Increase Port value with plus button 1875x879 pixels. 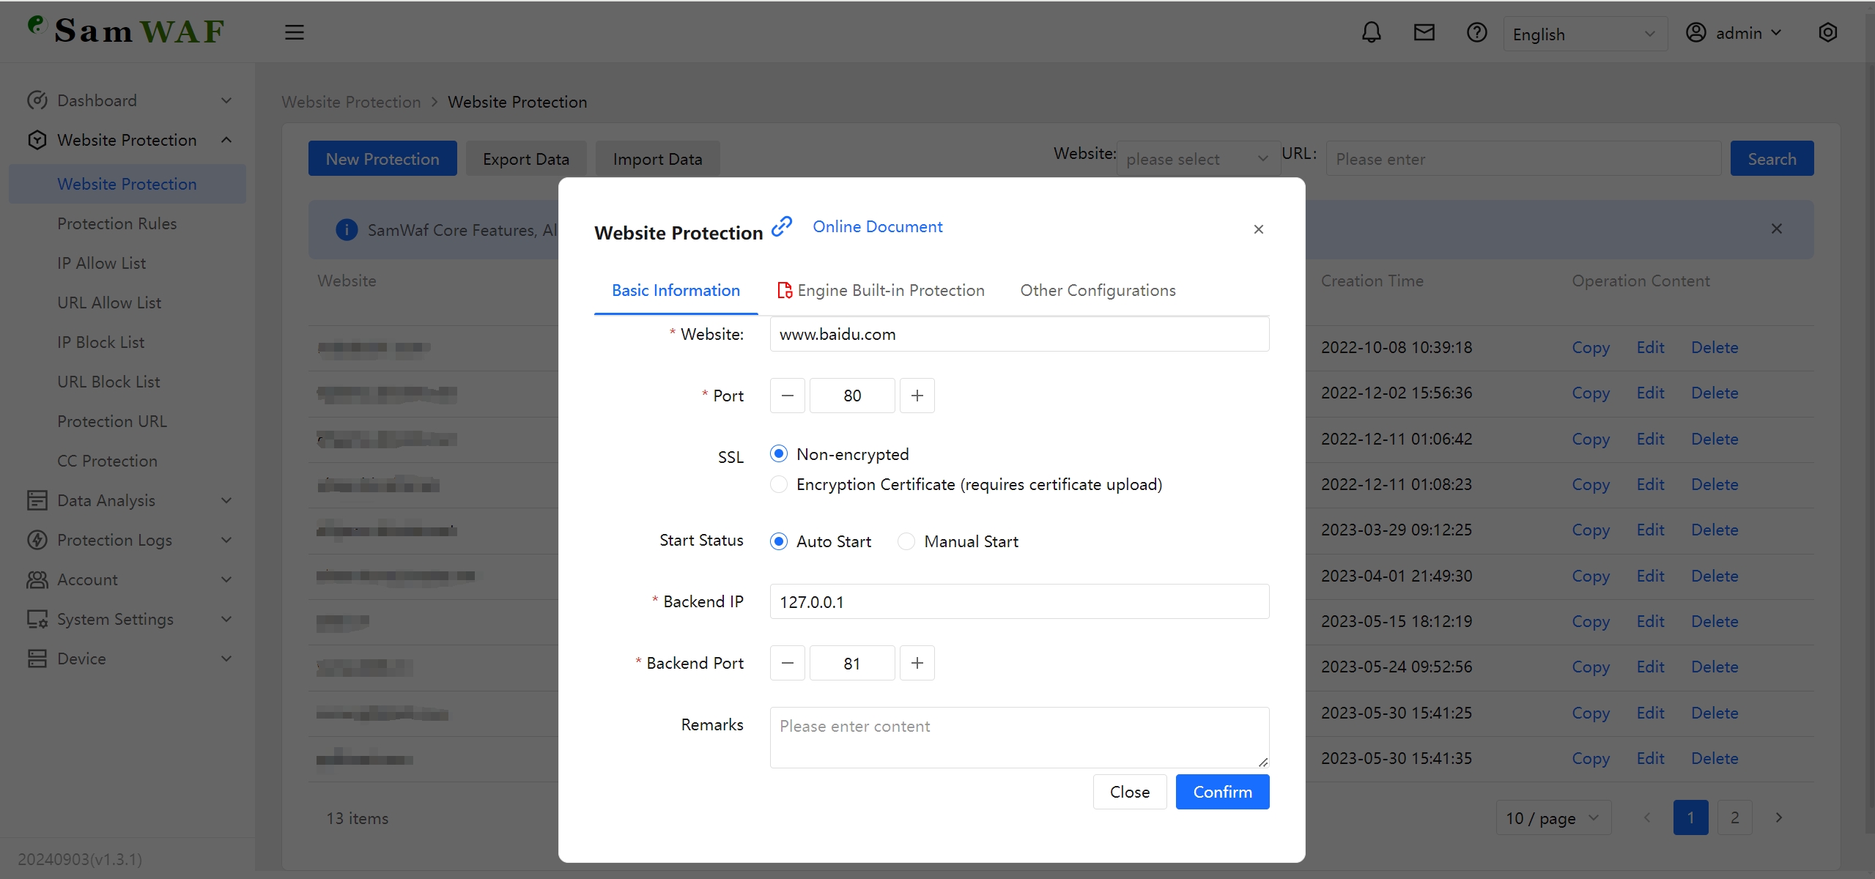917,396
